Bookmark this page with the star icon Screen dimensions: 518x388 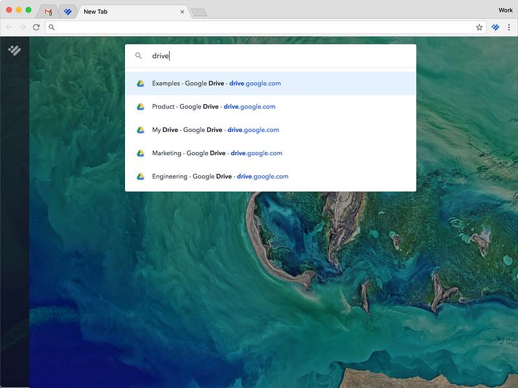coord(479,27)
